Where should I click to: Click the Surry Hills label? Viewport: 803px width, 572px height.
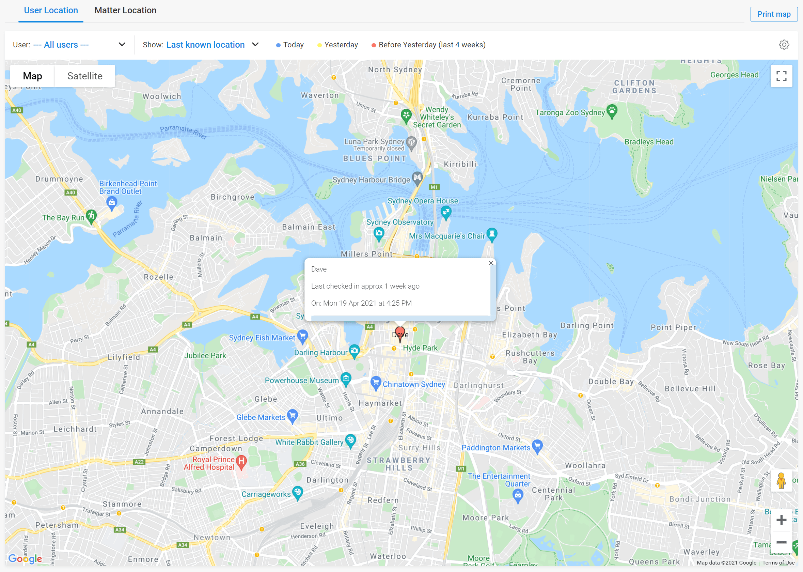pyautogui.click(x=419, y=448)
